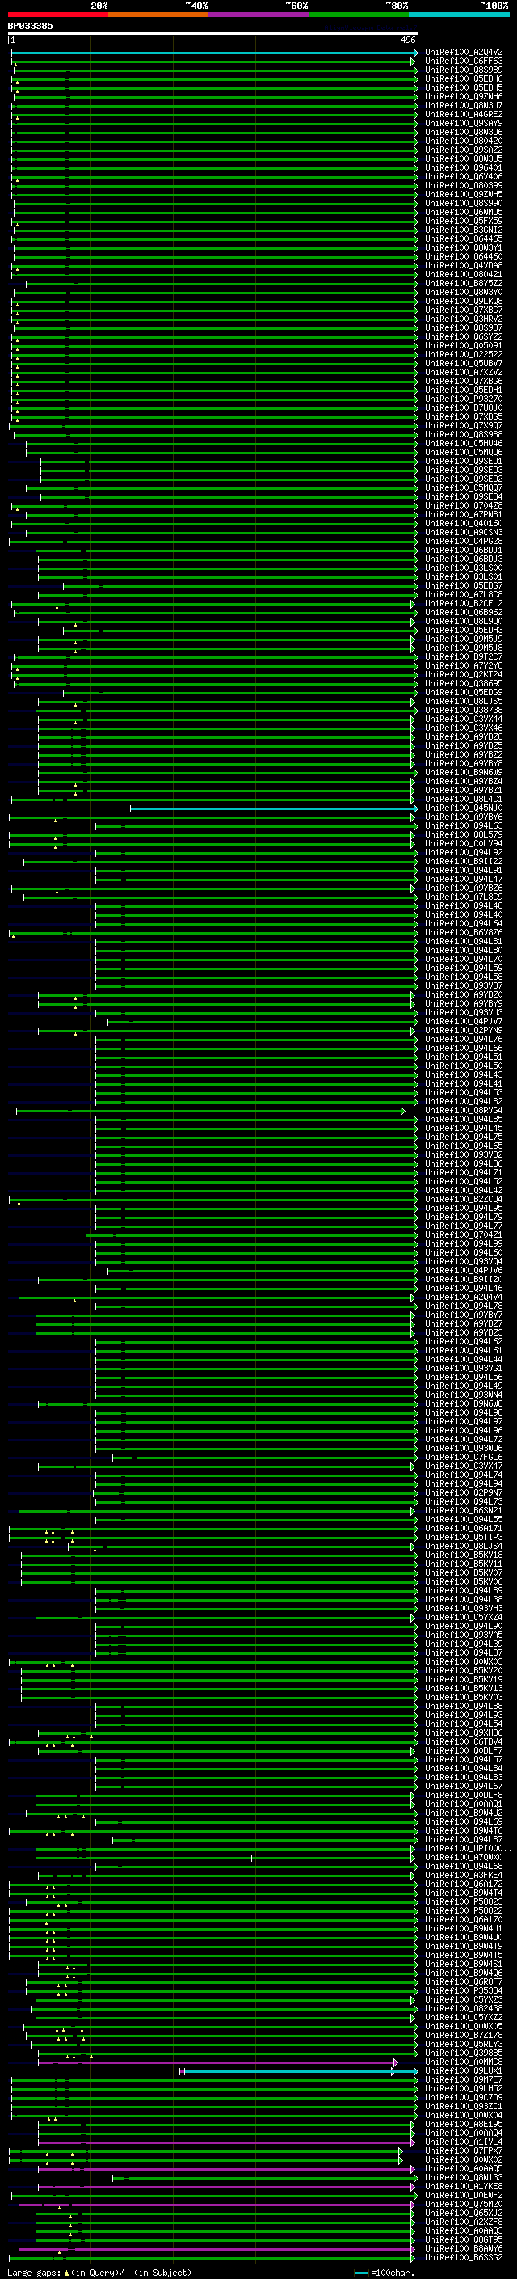517x2279 pixels.
Task: Click the red 20% identity legend segment
Action: coord(57,15)
